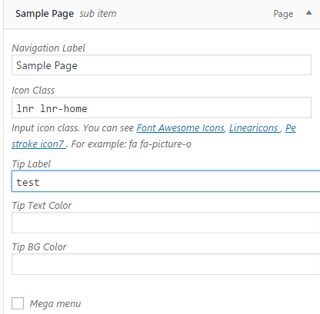320x314 pixels.
Task: Enable the Mega menu checkbox
Action: coord(18,303)
